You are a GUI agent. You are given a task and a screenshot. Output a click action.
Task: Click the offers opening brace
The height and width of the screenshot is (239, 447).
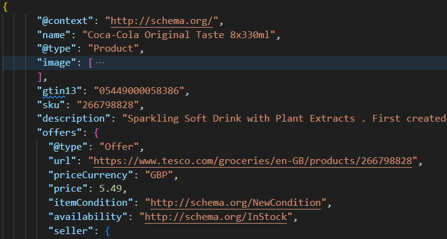point(96,133)
